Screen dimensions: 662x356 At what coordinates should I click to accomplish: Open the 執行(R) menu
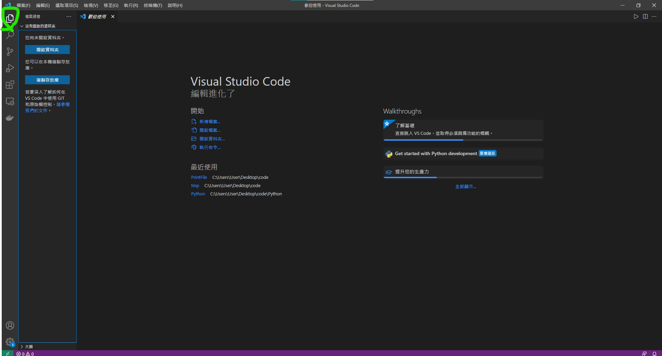coord(131,5)
